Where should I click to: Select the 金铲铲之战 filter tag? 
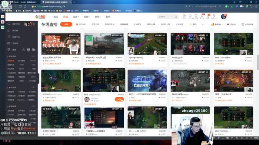[x=165, y=24]
